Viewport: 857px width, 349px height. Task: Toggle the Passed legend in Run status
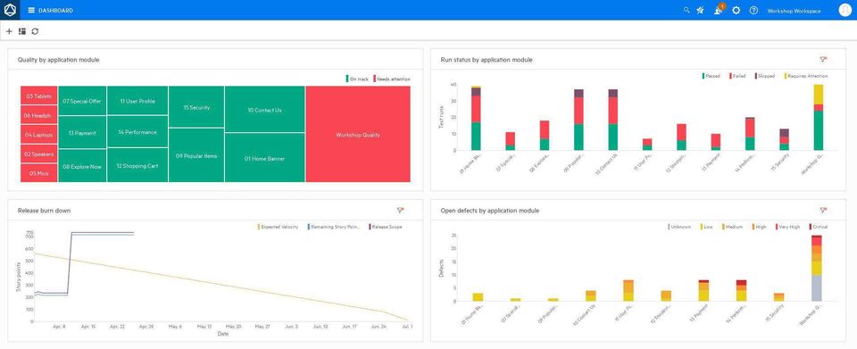(x=711, y=76)
